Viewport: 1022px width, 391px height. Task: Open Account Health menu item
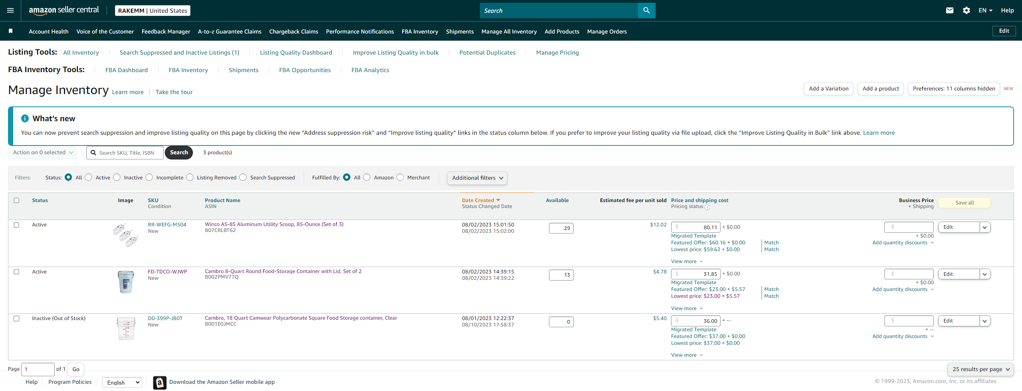(49, 31)
